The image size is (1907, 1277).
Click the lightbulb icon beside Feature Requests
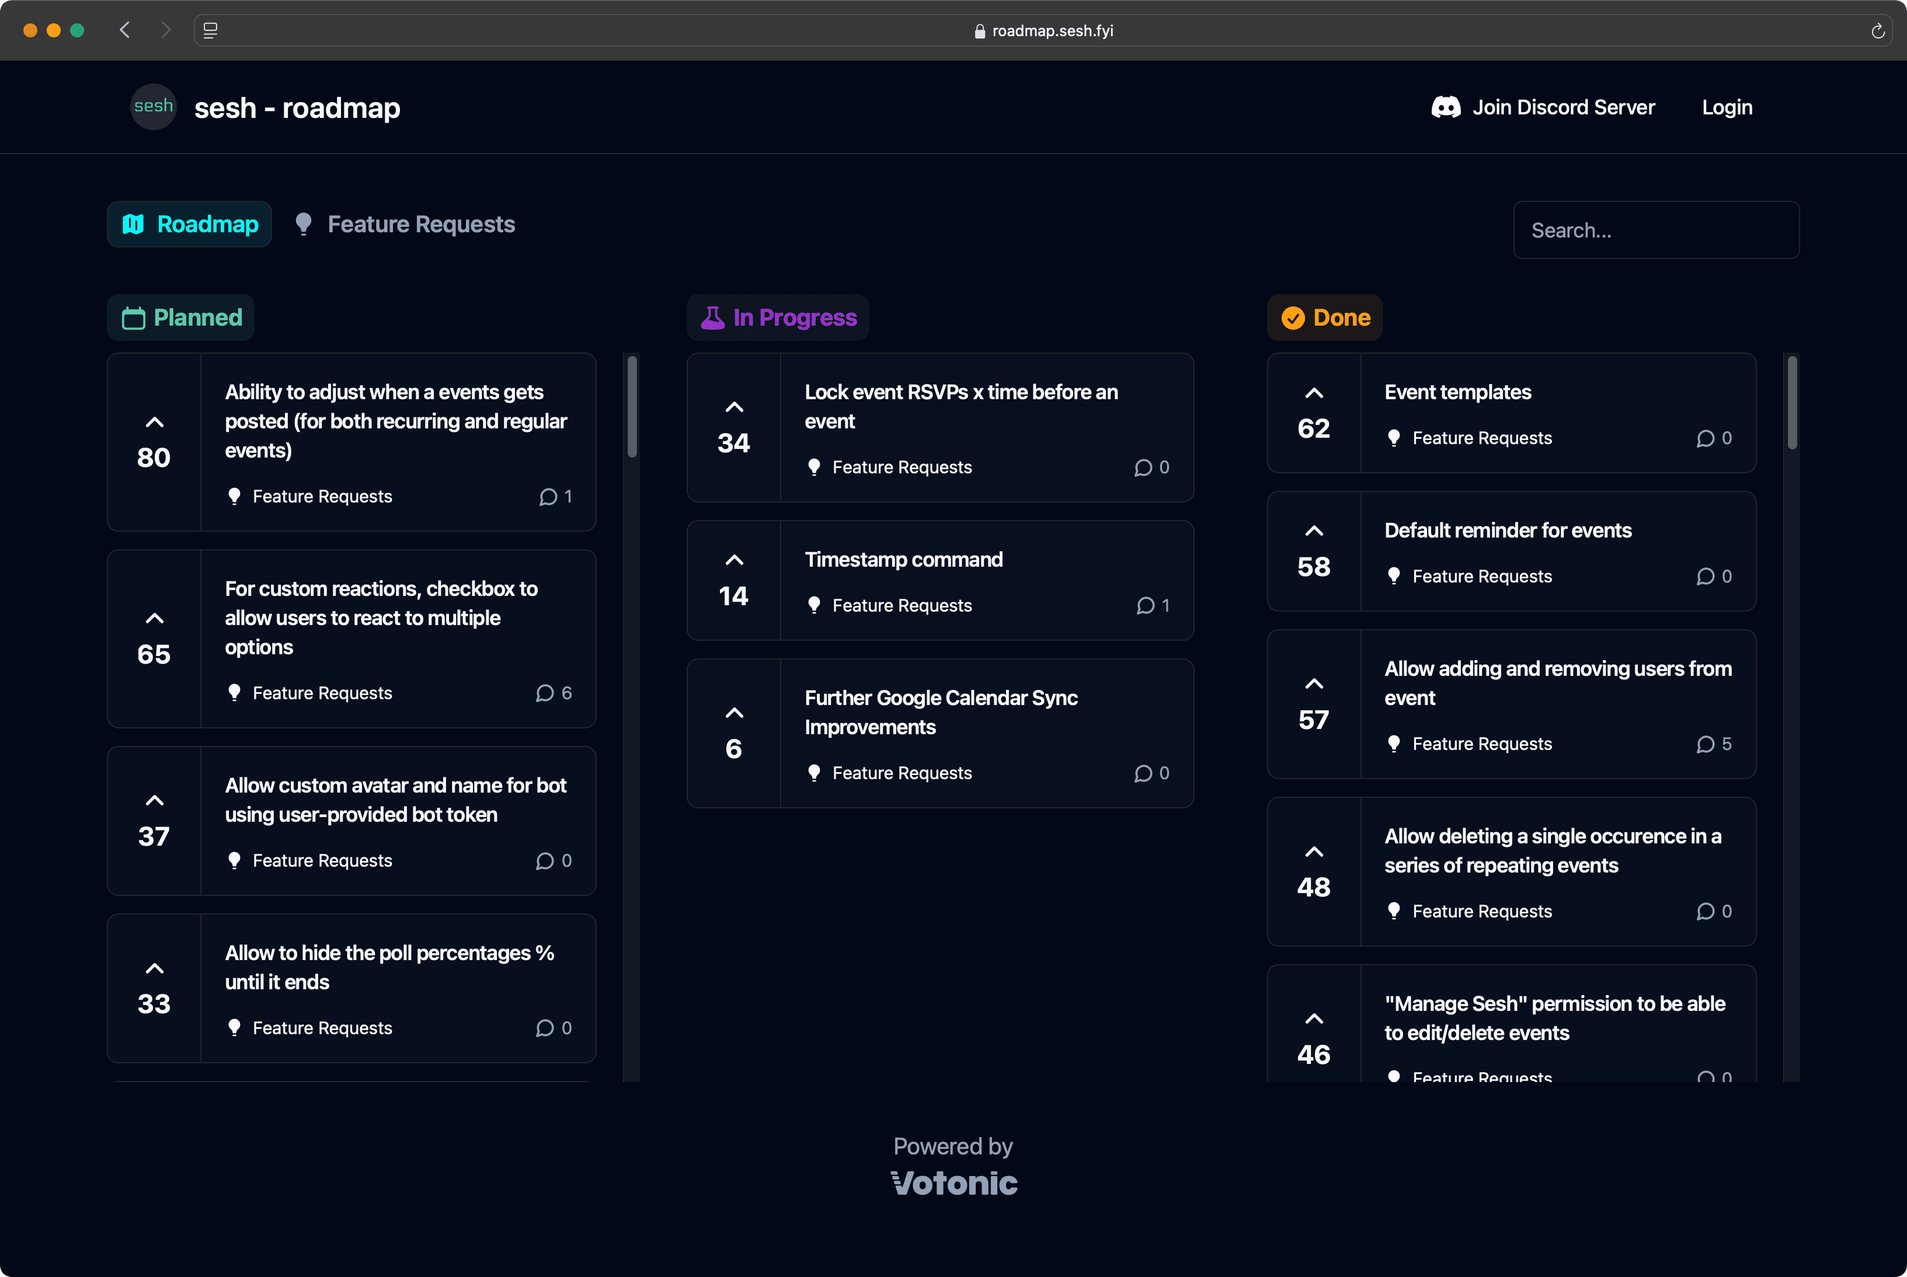pyautogui.click(x=304, y=224)
